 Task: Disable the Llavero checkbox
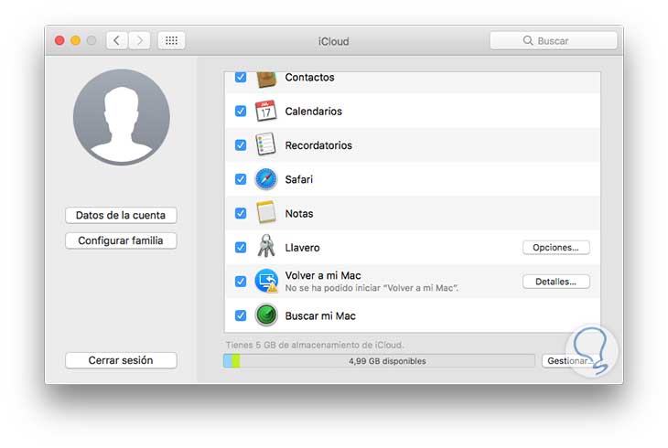[241, 248]
